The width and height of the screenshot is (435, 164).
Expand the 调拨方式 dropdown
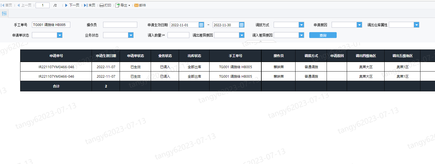[x=301, y=25]
